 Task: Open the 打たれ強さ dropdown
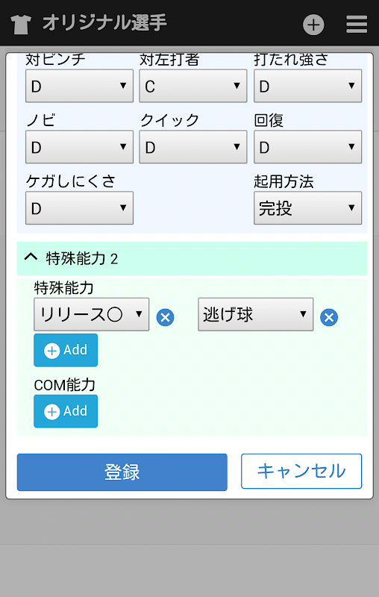point(307,86)
